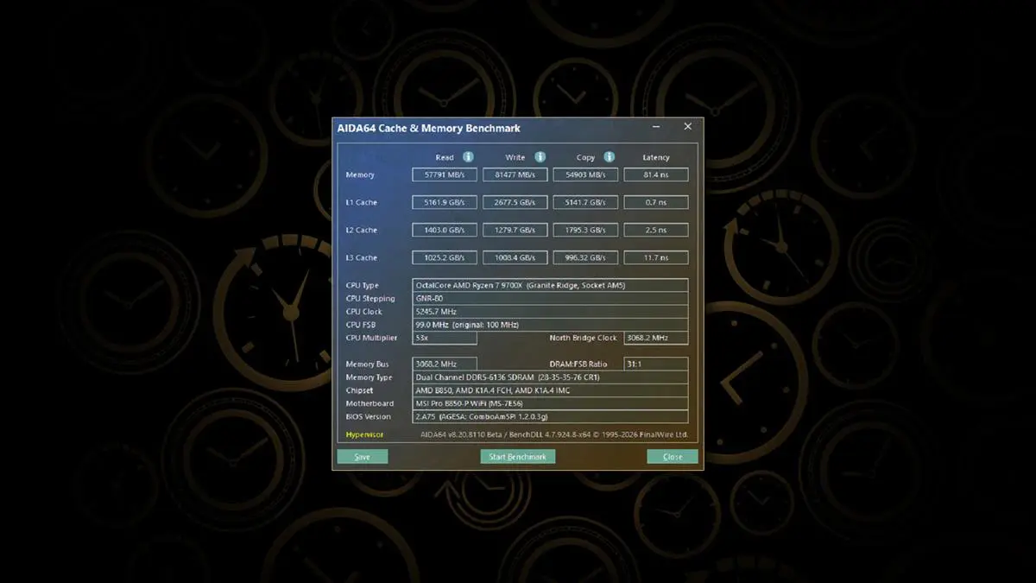
Task: Click the BIOS Version label
Action: pyautogui.click(x=368, y=416)
